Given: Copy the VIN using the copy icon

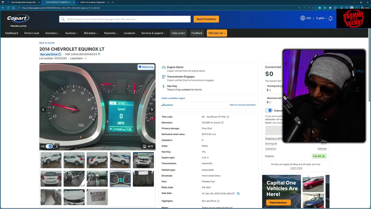Looking at the screenshot, I should click(99, 54).
